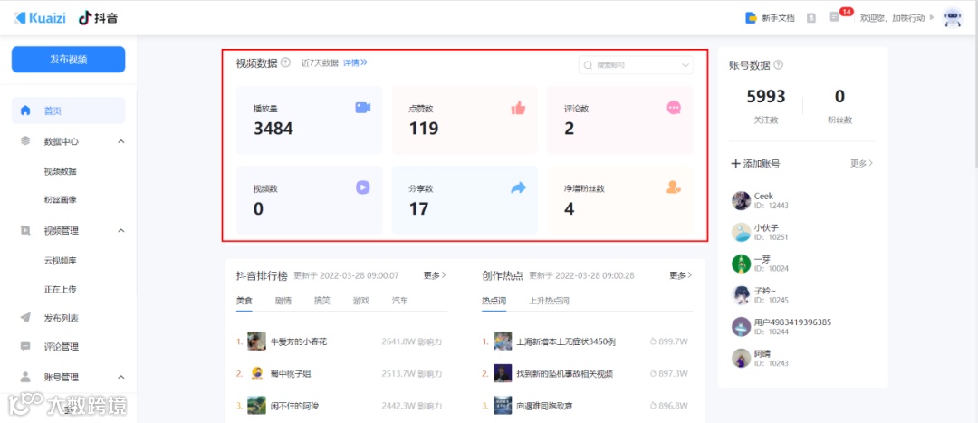Select 首页 in the sidebar

pos(69,111)
